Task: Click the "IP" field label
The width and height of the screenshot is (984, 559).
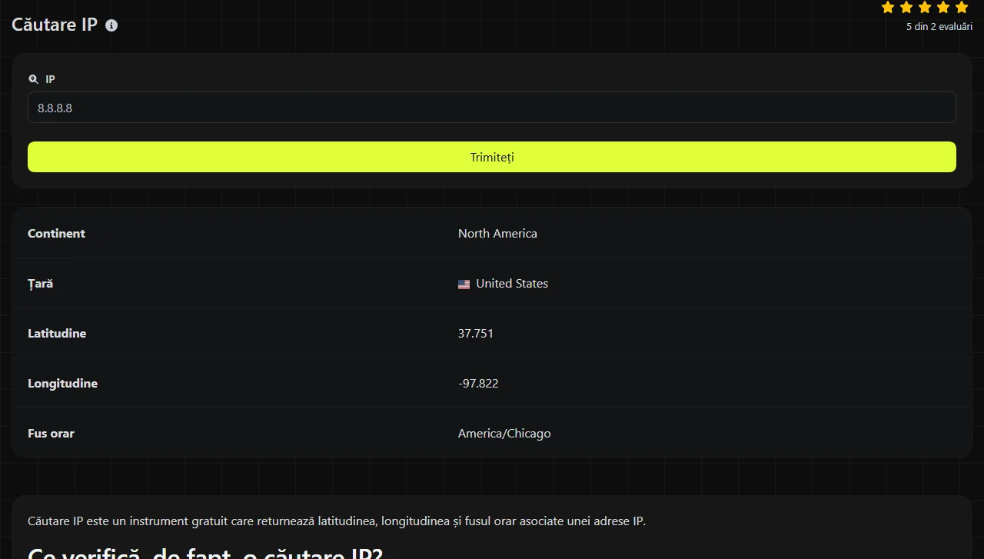Action: (x=50, y=79)
